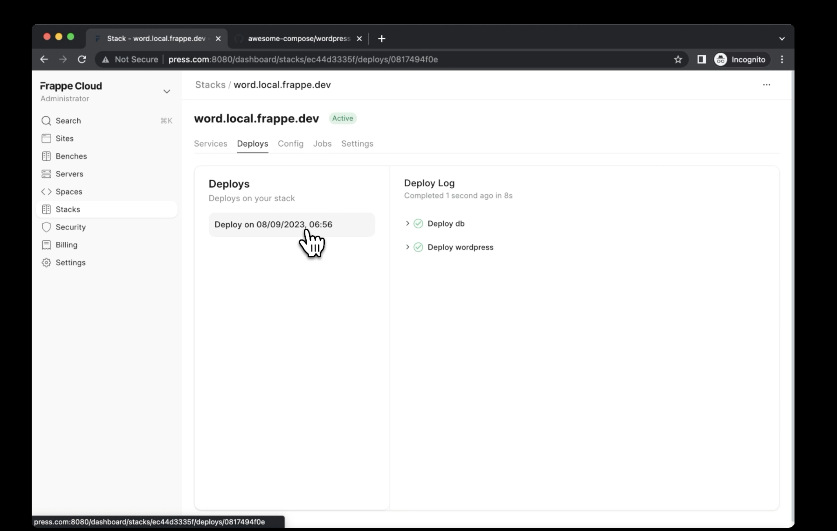Click the word.local.frappe.dev page title
Screen dimensions: 837x531
click(x=257, y=118)
